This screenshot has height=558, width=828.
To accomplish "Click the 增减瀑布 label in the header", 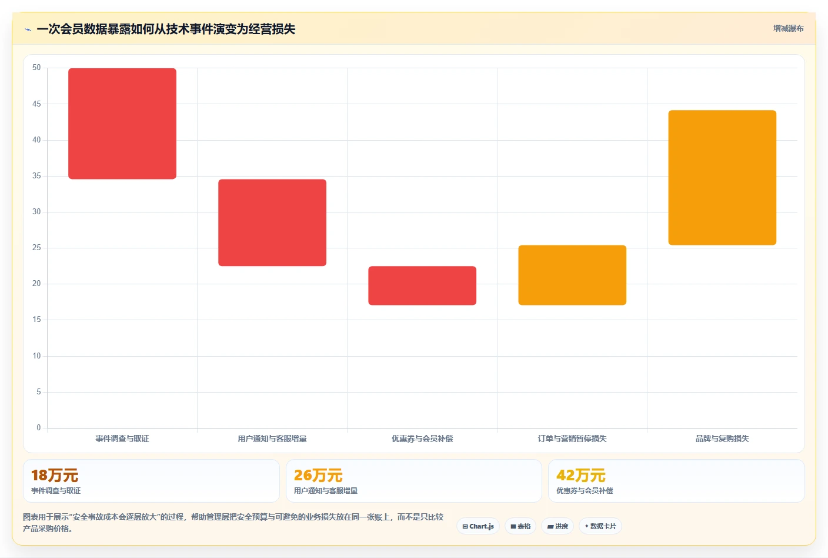I will [788, 28].
